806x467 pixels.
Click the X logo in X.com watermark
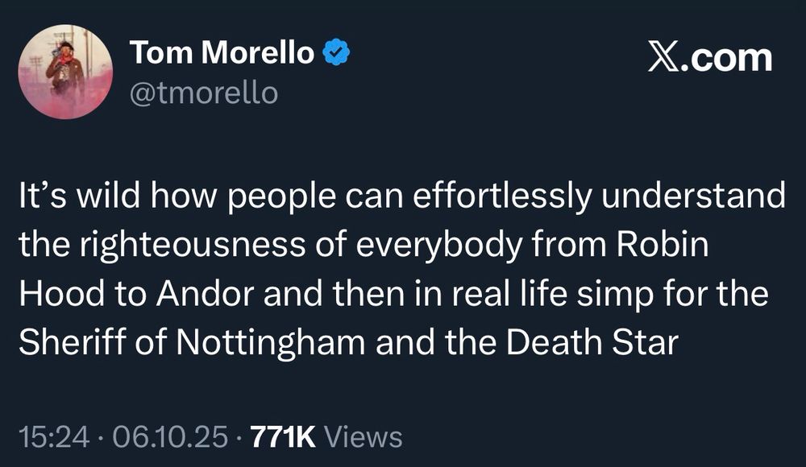click(664, 56)
